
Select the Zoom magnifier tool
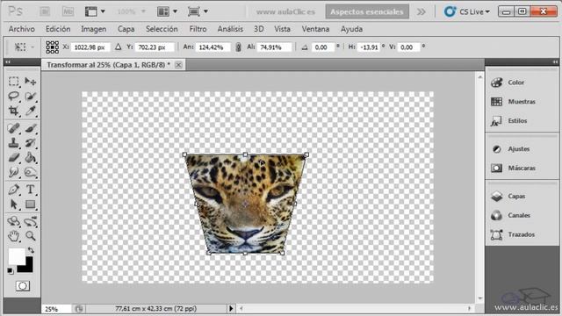click(31, 236)
